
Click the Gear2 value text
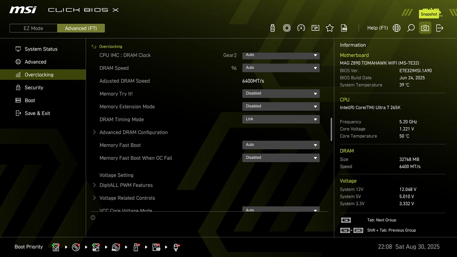coord(230,55)
